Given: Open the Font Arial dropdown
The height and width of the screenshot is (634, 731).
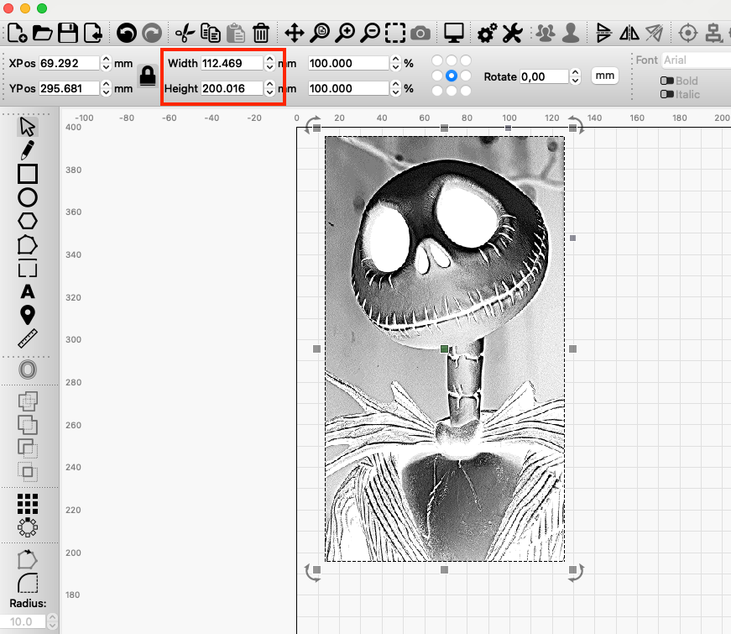Looking at the screenshot, I should coord(696,60).
